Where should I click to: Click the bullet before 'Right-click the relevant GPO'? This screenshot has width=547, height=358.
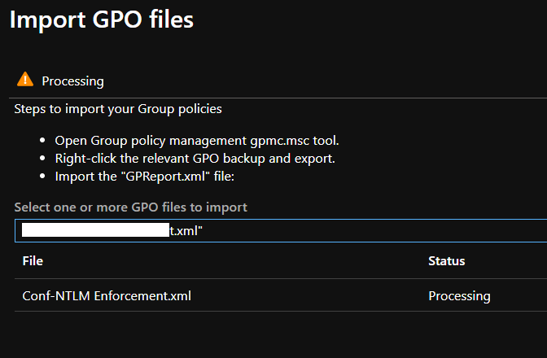(x=42, y=158)
